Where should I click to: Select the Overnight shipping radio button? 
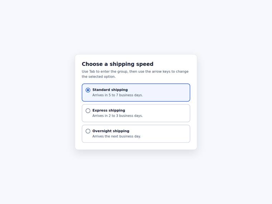(x=88, y=131)
